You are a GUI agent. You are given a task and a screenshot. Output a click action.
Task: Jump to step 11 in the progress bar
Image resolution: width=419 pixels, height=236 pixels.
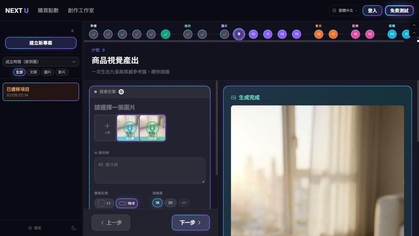click(268, 34)
